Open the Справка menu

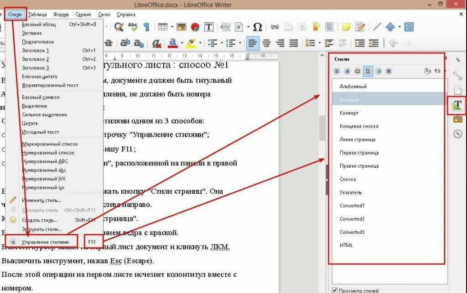126,14
